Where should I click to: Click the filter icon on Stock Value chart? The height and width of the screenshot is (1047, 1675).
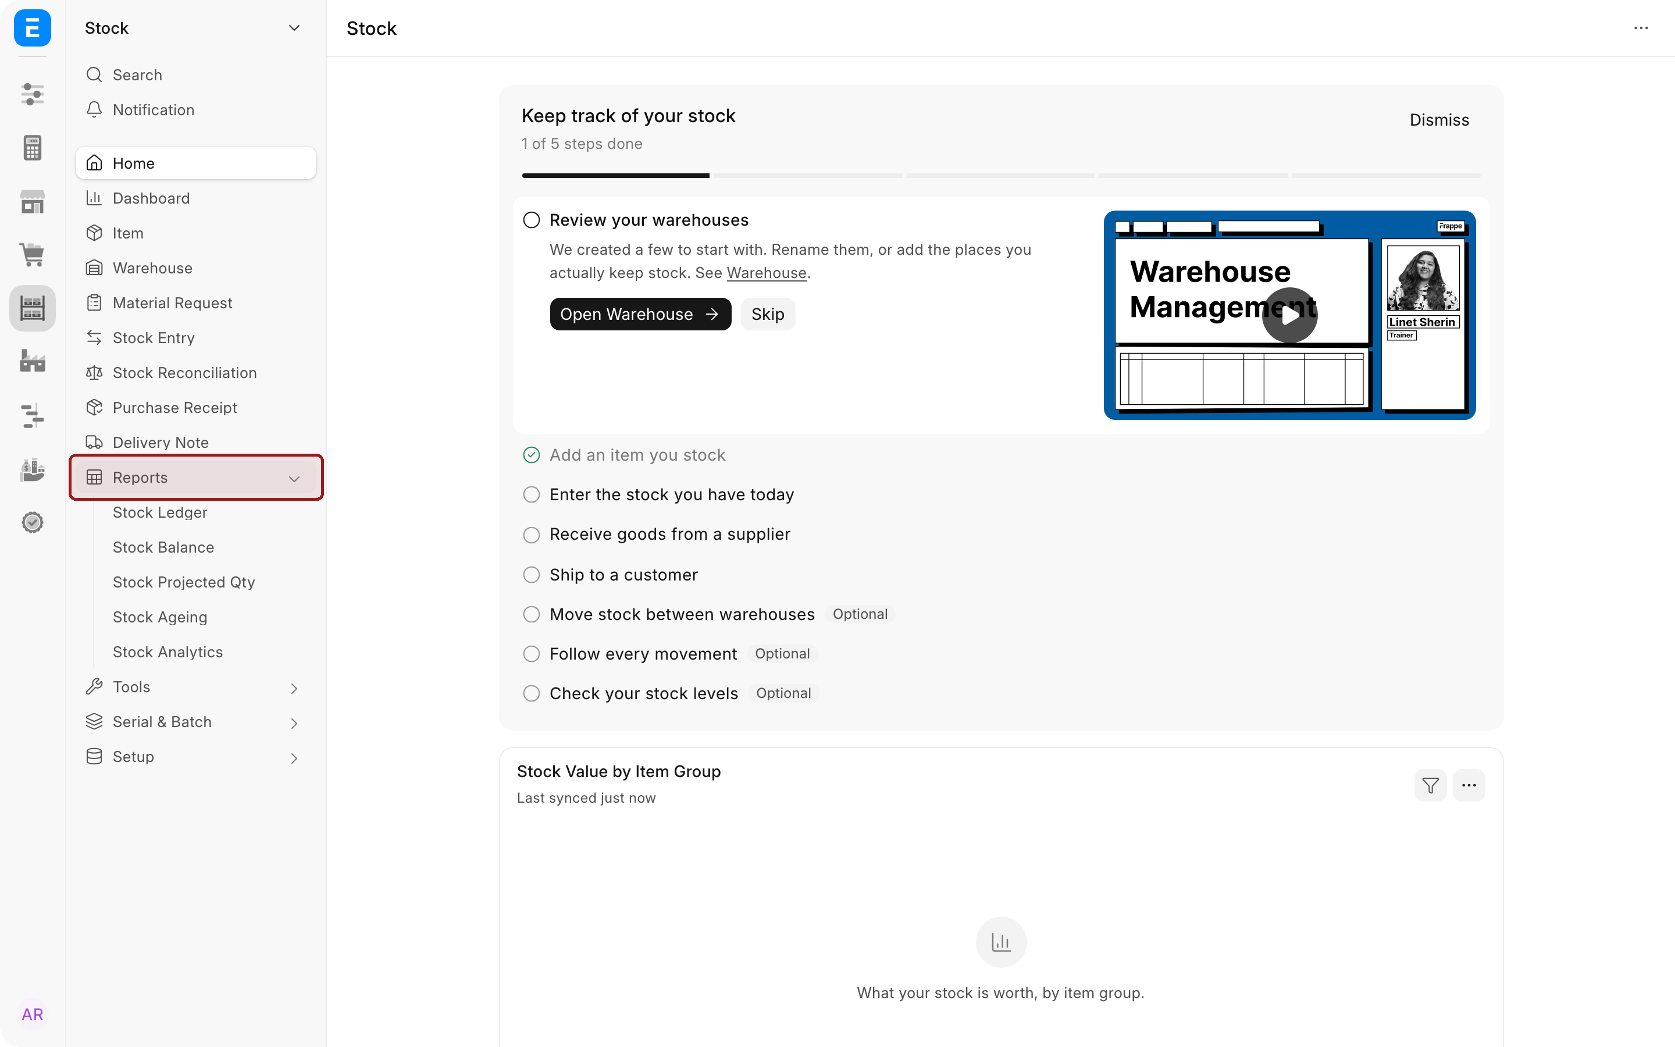[x=1430, y=785]
